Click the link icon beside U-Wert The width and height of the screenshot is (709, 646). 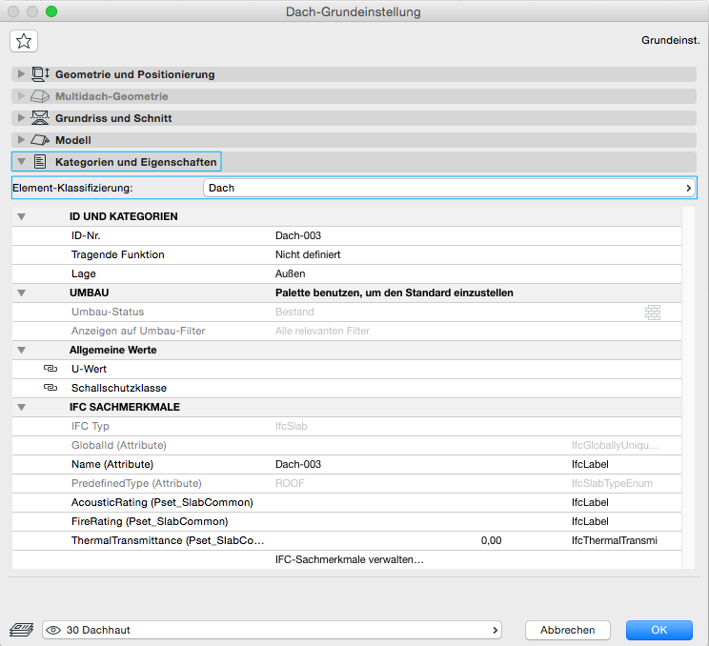(x=51, y=369)
